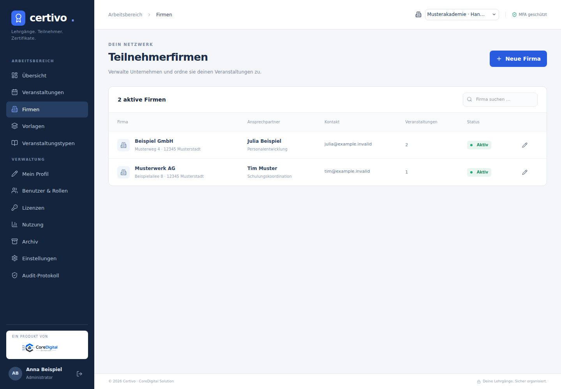Click contact name Julia Beispiel
Screen dimensions: 561x389
coord(264,141)
